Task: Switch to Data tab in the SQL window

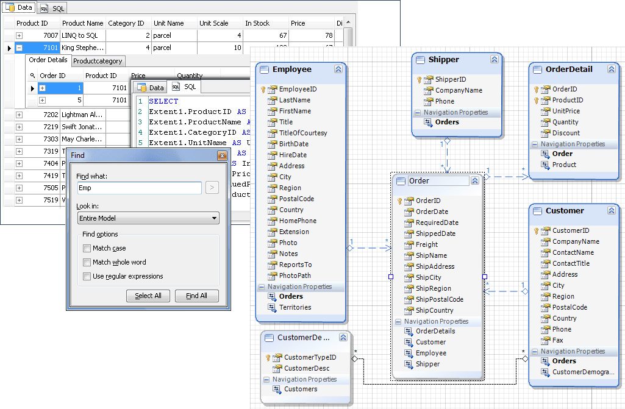Action: coord(150,87)
